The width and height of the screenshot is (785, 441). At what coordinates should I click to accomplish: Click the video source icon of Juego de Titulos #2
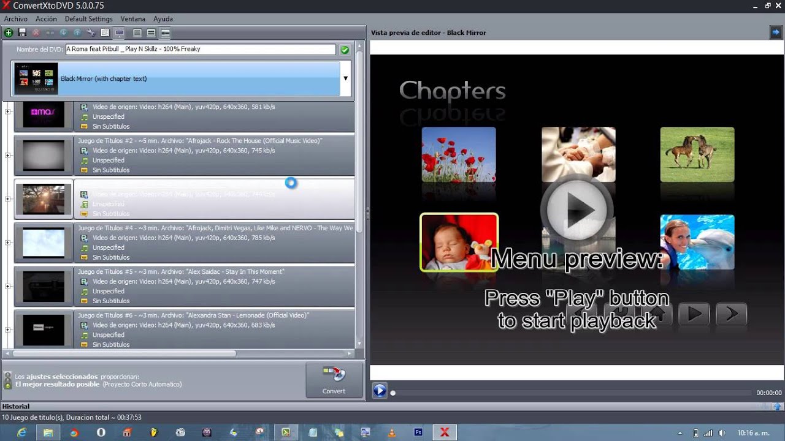point(84,151)
